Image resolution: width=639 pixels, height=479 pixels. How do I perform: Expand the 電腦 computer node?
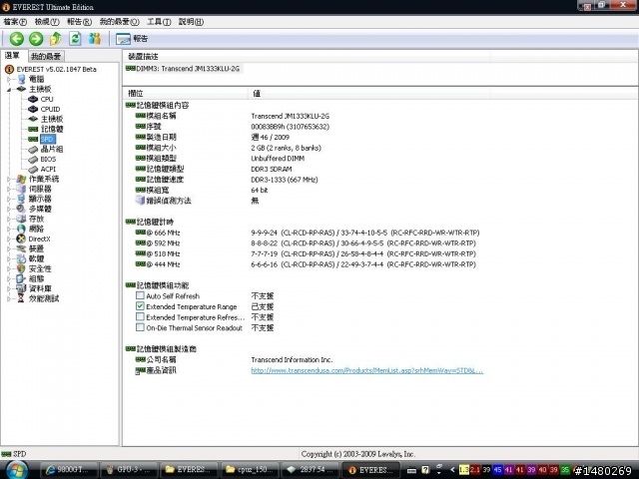tap(9, 79)
